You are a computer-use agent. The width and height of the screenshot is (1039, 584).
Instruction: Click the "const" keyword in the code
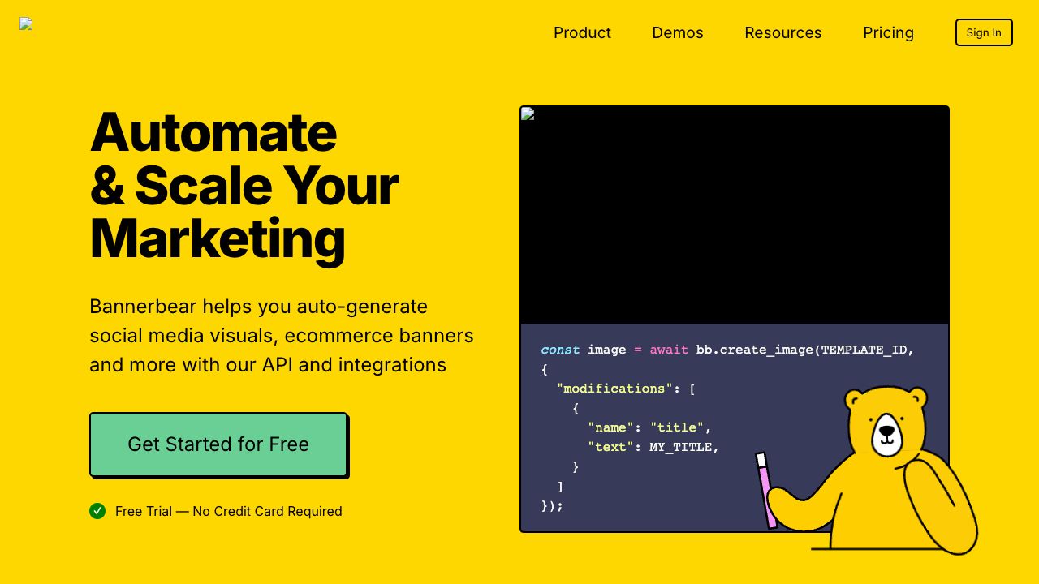[560, 350]
